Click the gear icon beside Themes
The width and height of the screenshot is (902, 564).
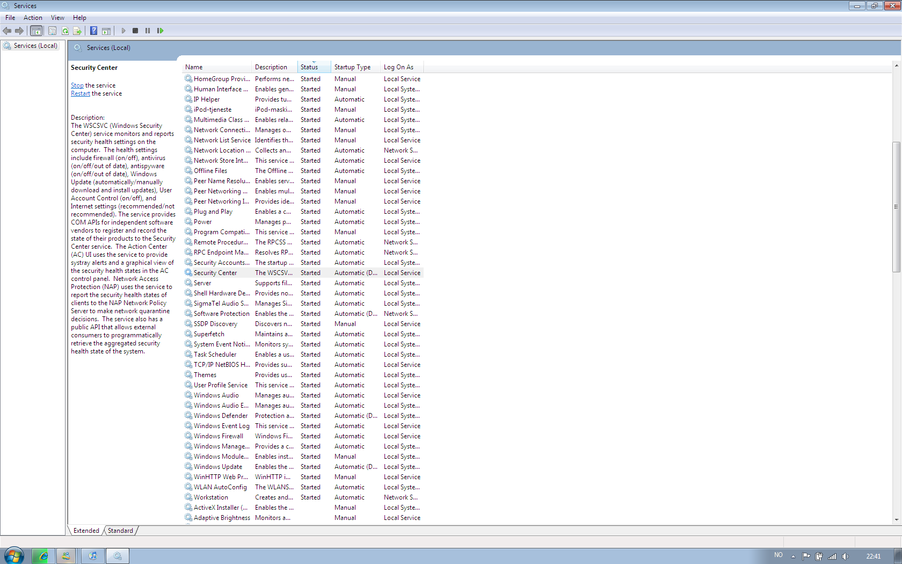[188, 375]
